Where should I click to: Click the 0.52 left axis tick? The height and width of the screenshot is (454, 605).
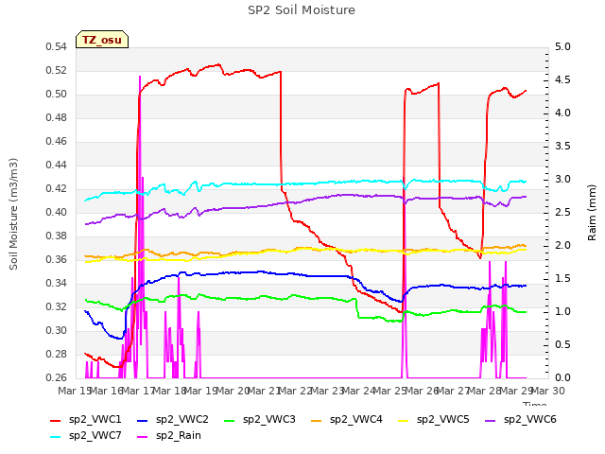click(57, 71)
